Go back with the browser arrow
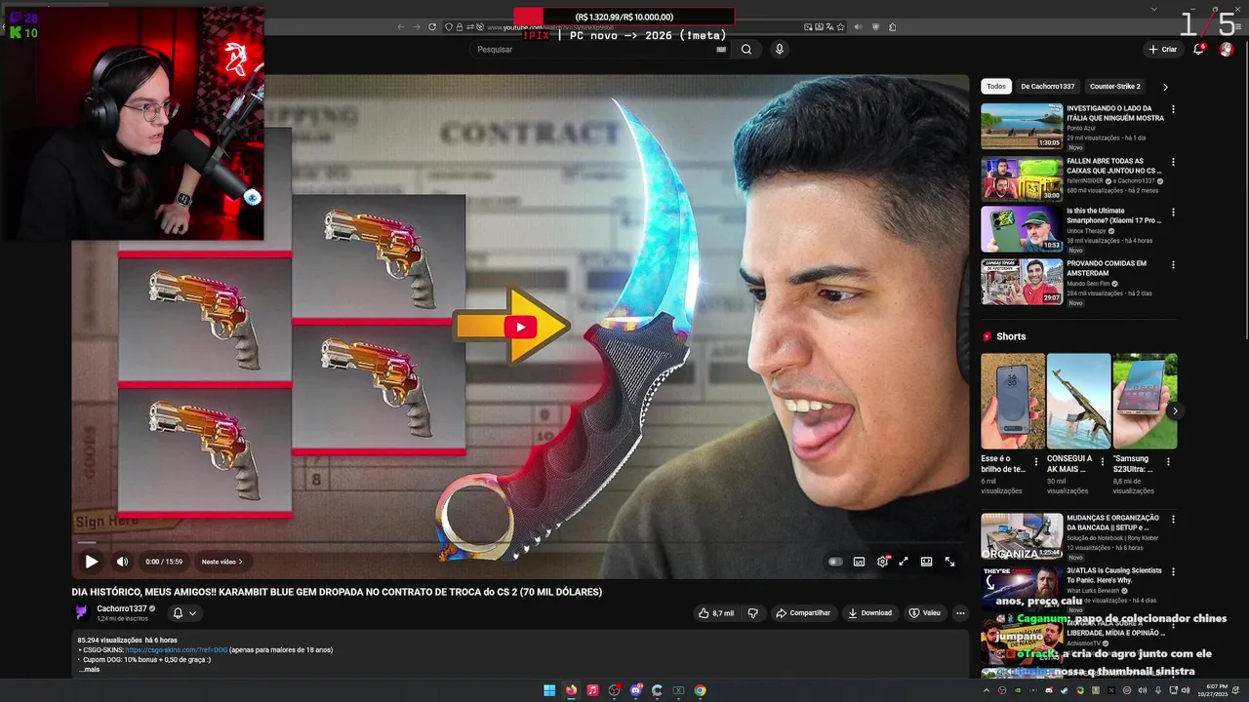The image size is (1249, 702). coord(401,27)
